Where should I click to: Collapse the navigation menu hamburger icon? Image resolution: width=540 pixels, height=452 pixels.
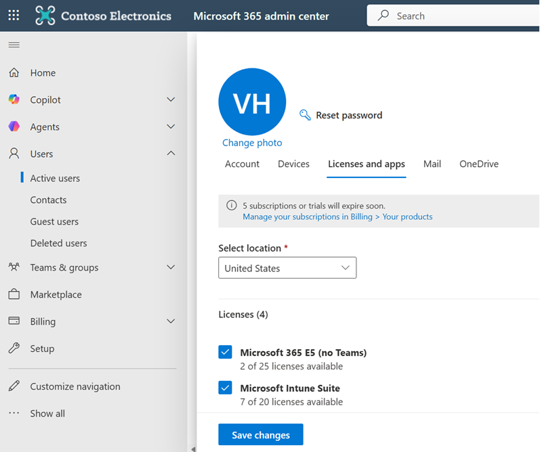click(14, 45)
